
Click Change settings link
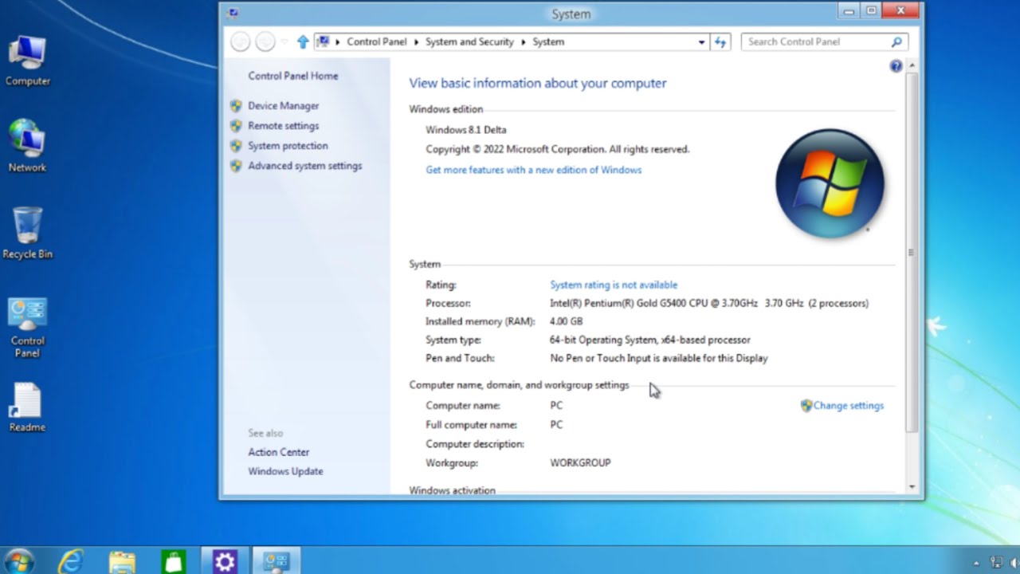click(x=848, y=405)
